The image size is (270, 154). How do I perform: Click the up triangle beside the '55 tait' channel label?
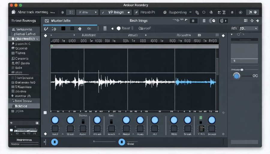coord(63,134)
